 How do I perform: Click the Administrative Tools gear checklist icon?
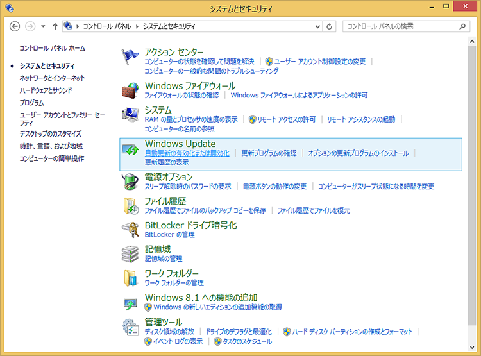pyautogui.click(x=131, y=327)
